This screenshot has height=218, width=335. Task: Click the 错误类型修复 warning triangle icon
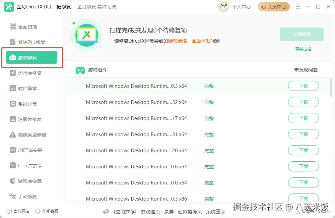click(x=13, y=134)
